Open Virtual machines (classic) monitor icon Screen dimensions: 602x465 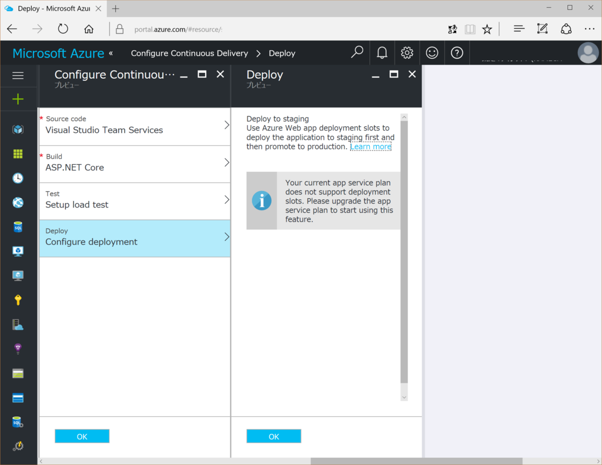pos(18,251)
